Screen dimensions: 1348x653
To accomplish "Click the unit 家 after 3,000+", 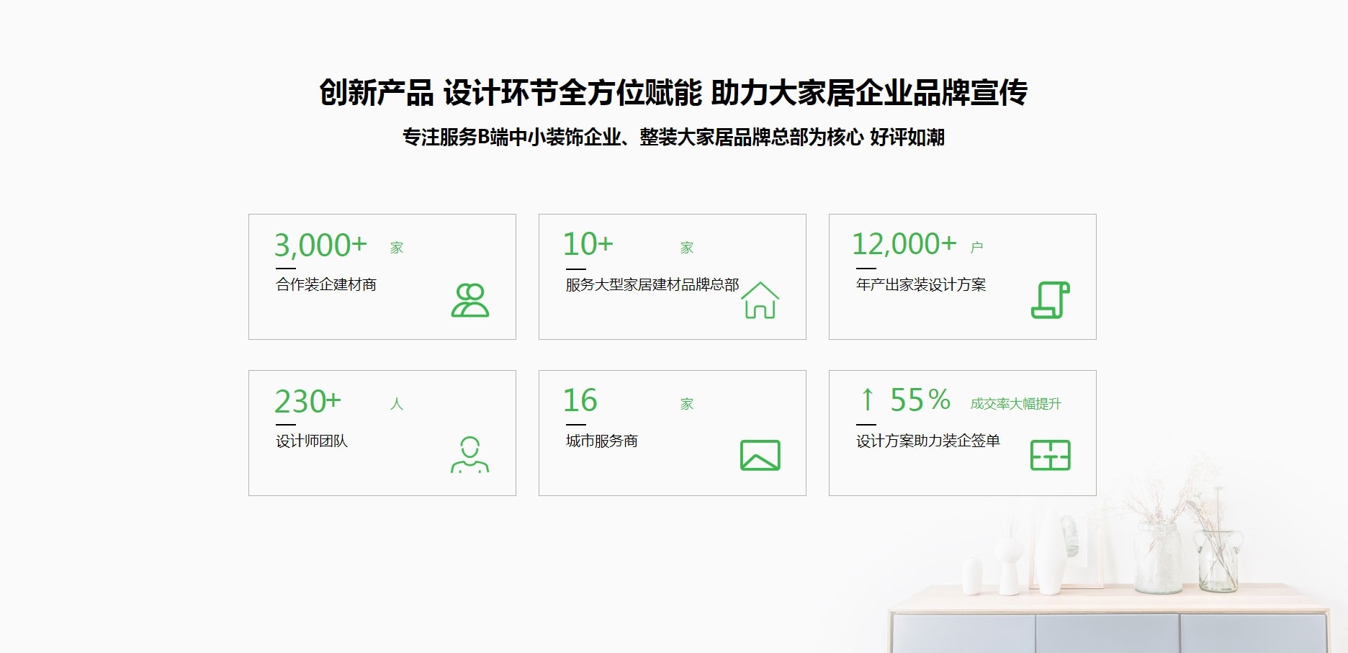I will coord(397,248).
